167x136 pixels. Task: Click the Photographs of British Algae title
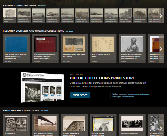tap(16, 56)
